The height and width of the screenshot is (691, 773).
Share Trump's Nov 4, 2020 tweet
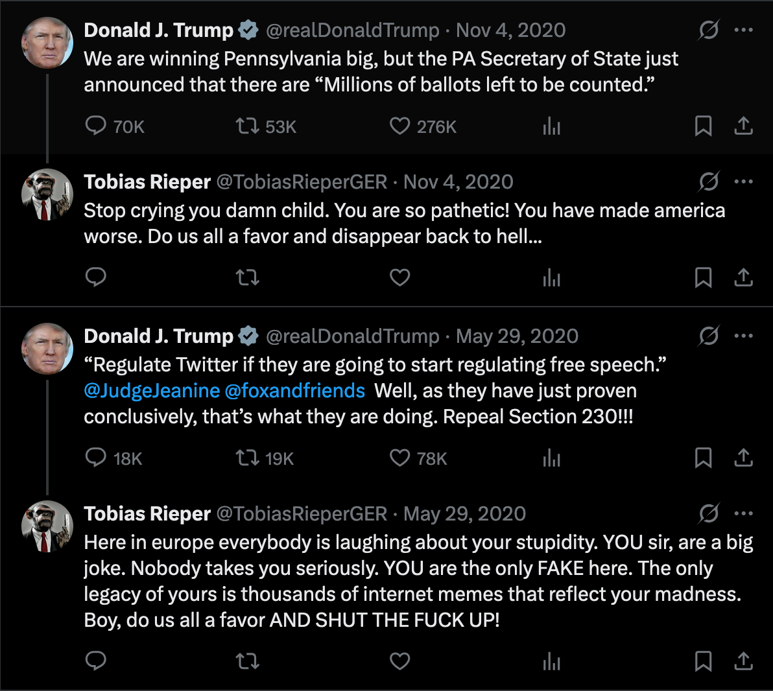(x=743, y=126)
